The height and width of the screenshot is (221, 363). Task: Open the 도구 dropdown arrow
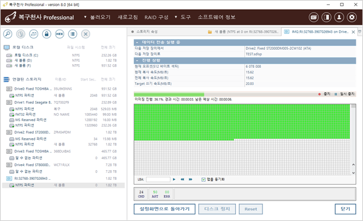tap(175, 17)
